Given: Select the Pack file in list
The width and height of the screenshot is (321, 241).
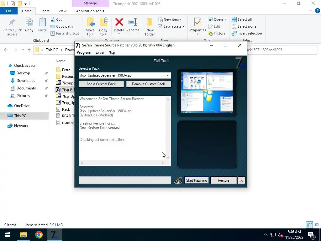Looking at the screenshot, I should 66,110.
